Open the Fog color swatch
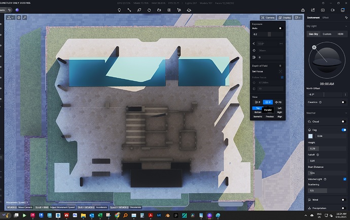The height and width of the screenshot is (220, 350). coord(311,136)
